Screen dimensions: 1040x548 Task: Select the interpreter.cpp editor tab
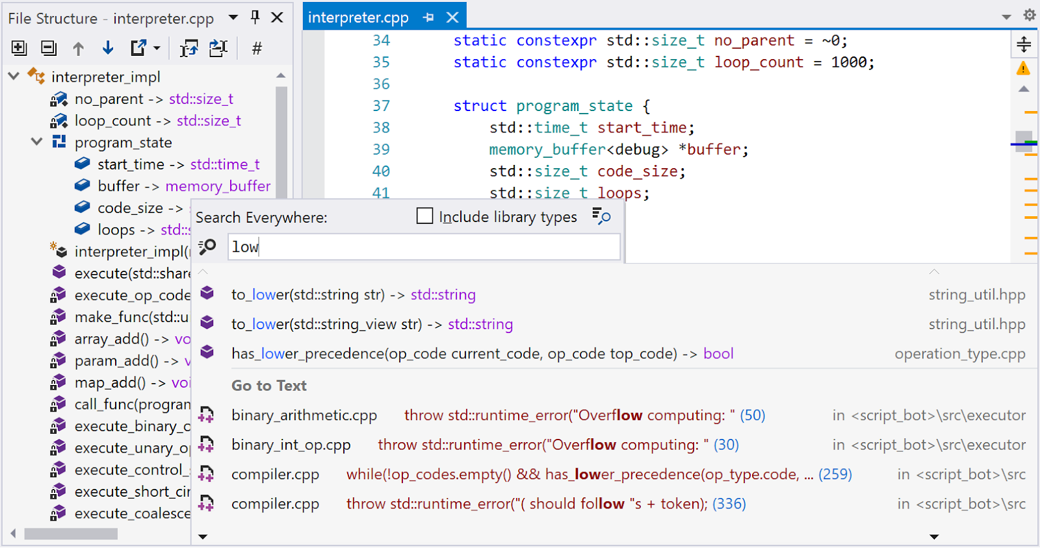click(x=357, y=18)
